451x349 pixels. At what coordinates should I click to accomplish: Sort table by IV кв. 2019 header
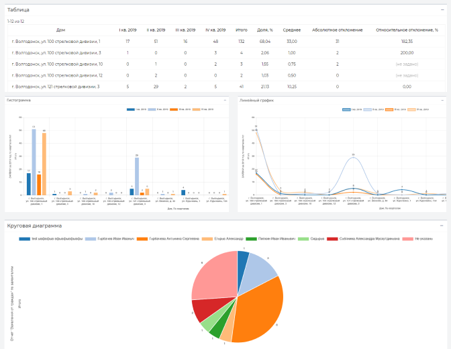[x=215, y=30]
